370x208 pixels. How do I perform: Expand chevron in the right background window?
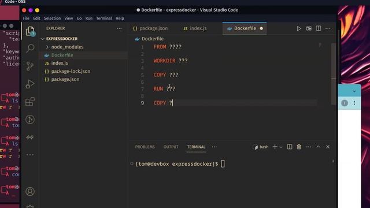click(x=354, y=91)
